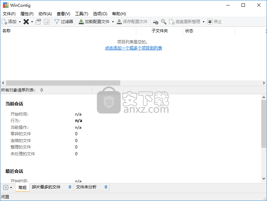Open the dropdown arrow beside 添加
The image size is (267, 201).
click(x=20, y=22)
